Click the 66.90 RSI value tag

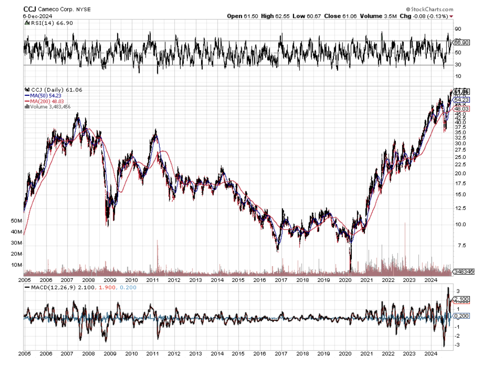pos(462,42)
